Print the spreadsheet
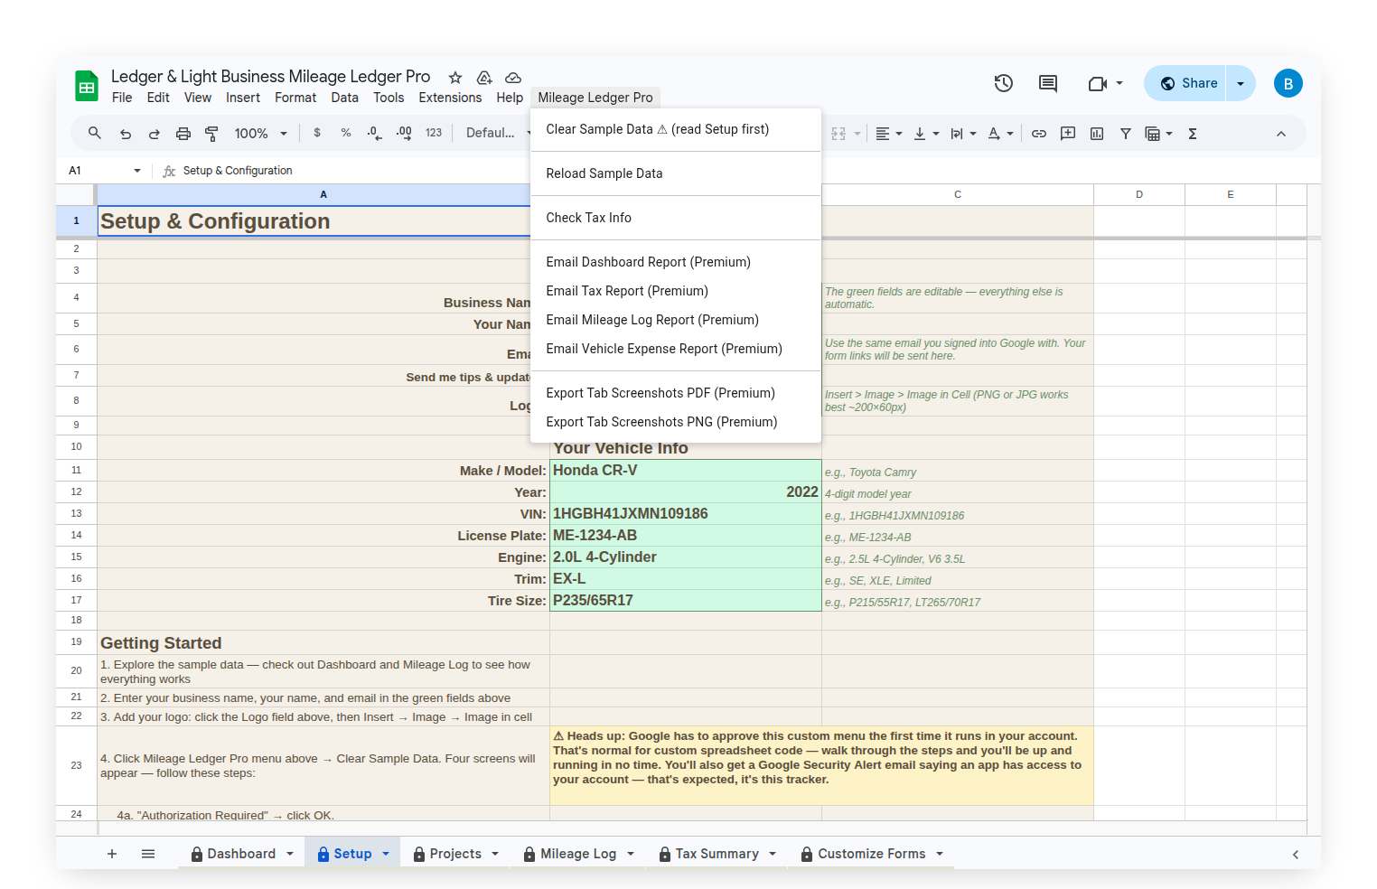 tap(183, 133)
